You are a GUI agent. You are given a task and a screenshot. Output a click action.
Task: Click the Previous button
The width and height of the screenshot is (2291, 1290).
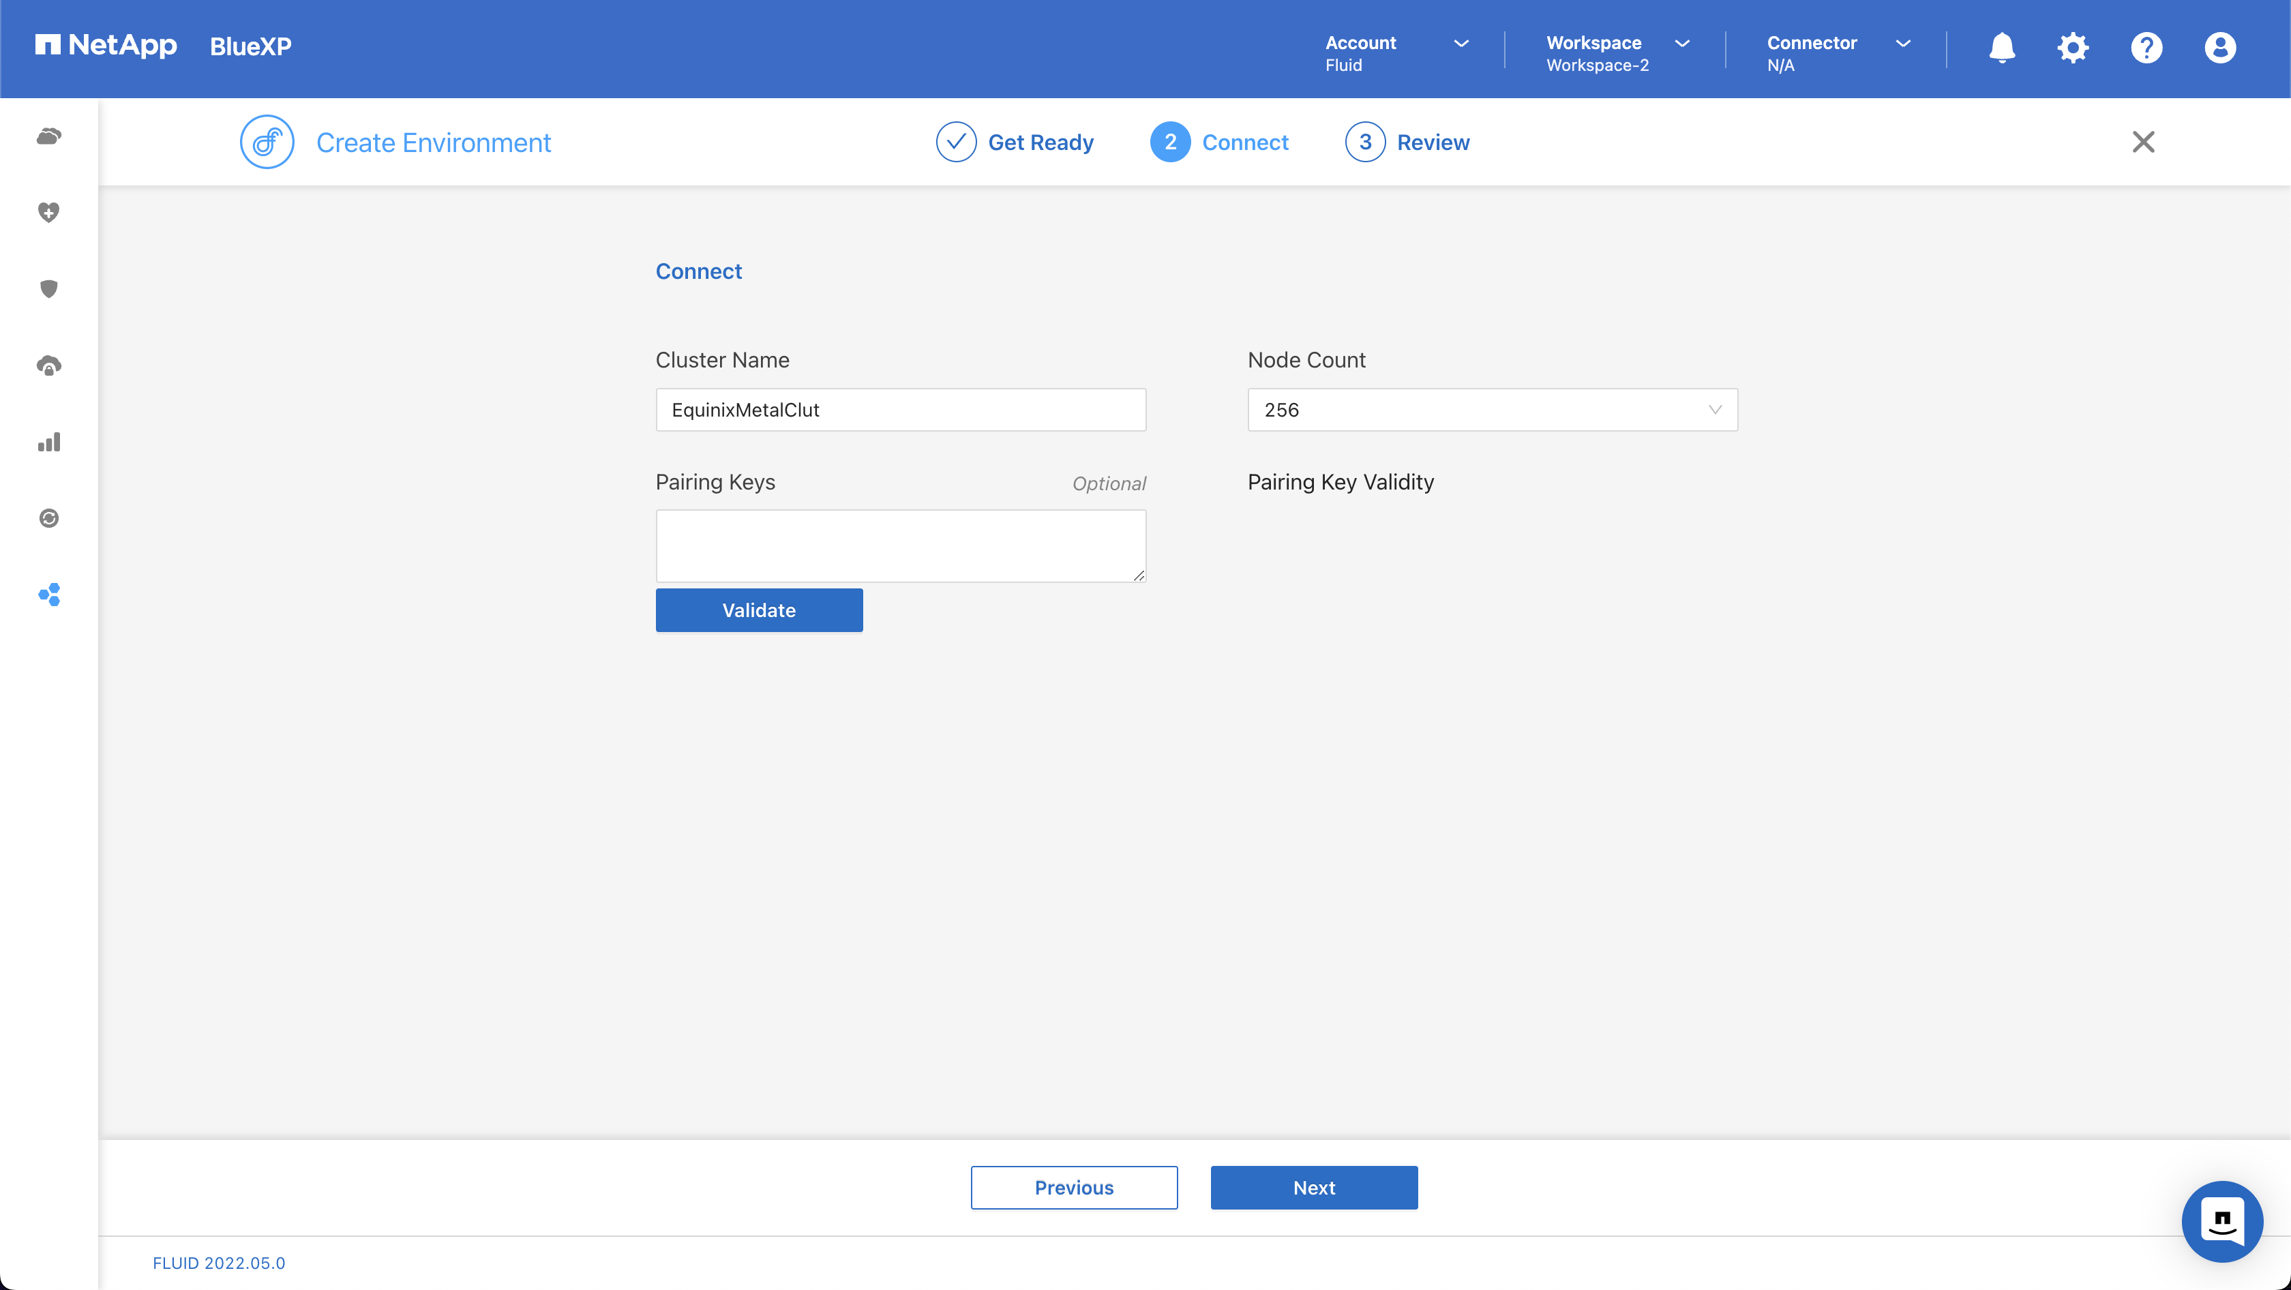tap(1073, 1188)
